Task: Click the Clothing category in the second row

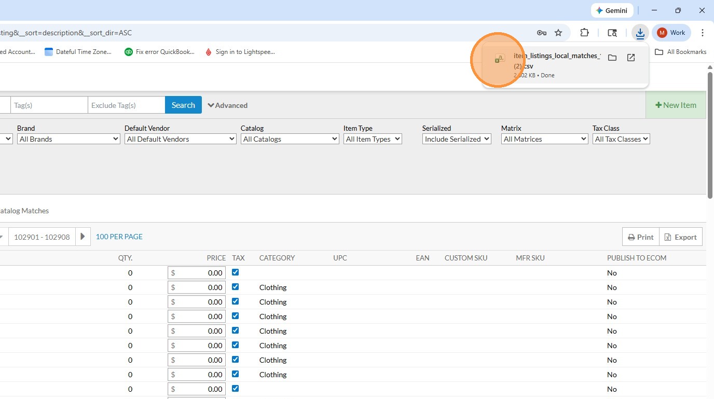Action: tap(273, 287)
